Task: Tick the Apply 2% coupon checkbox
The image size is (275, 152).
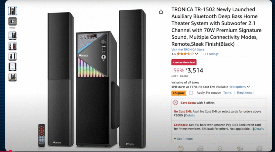Action: 191,93
